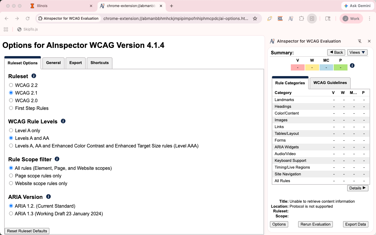
Task: Open the Extensions puzzle icon
Action: [x=301, y=19]
